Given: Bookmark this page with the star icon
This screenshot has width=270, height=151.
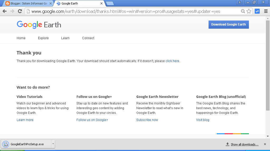Looking at the screenshot, I should click(249, 11).
